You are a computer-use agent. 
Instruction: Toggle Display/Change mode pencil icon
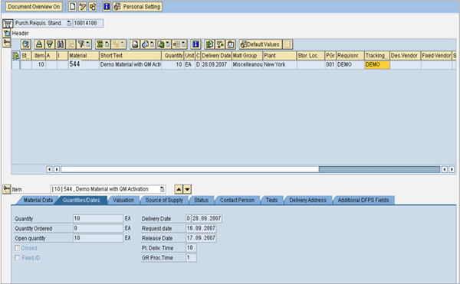click(83, 6)
